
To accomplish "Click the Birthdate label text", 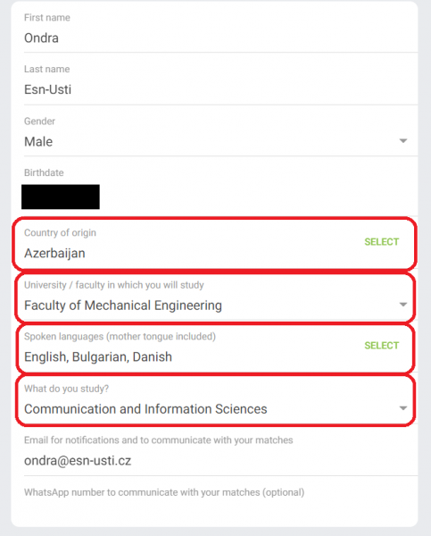I will click(x=44, y=172).
